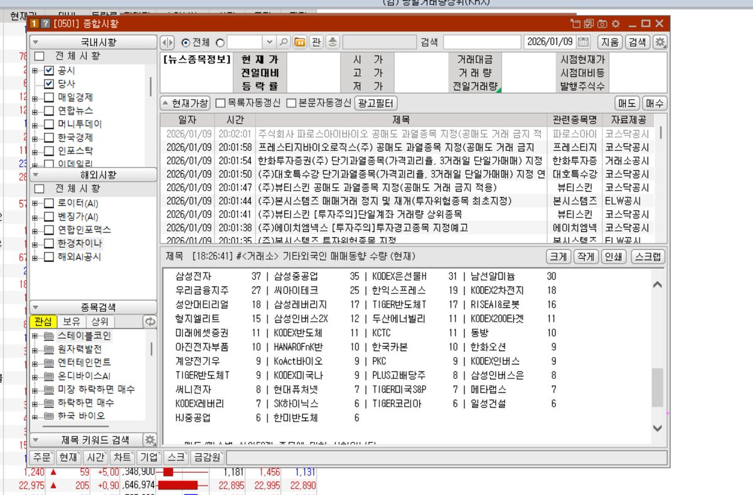Click the orange number 1 title bar icon

(34, 24)
